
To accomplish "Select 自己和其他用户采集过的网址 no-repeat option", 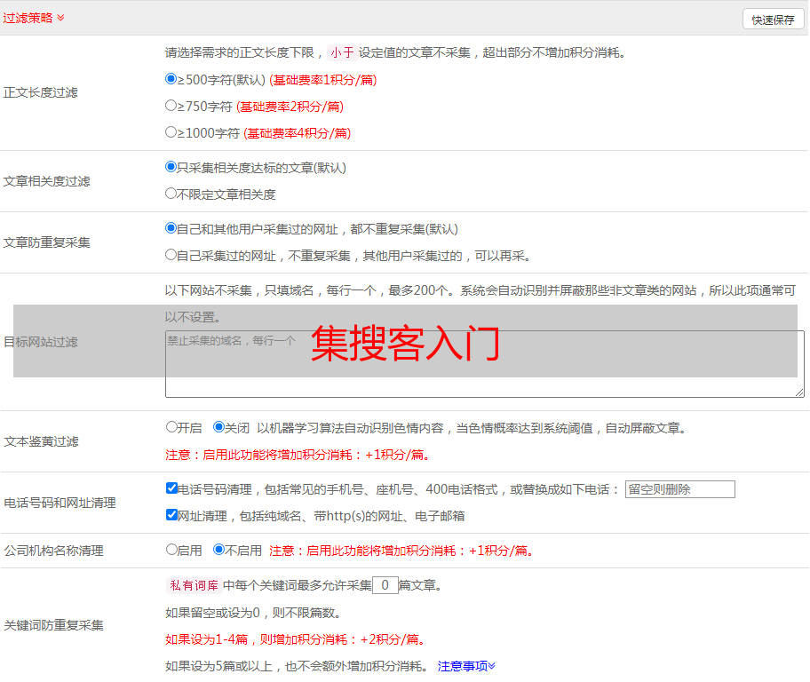I will (171, 228).
